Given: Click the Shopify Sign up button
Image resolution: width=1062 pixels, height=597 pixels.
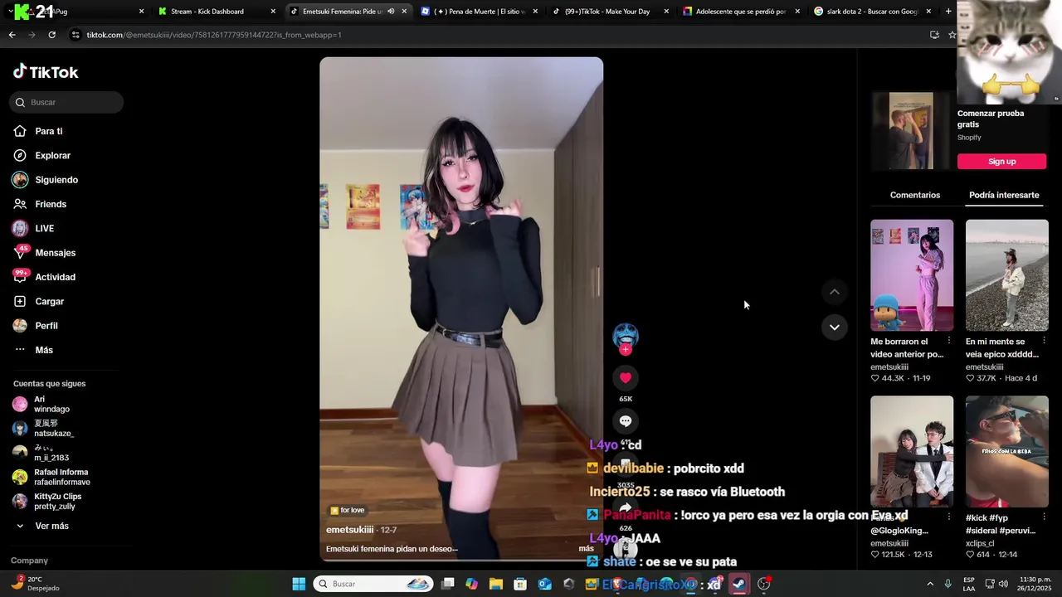Looking at the screenshot, I should pos(1001,161).
